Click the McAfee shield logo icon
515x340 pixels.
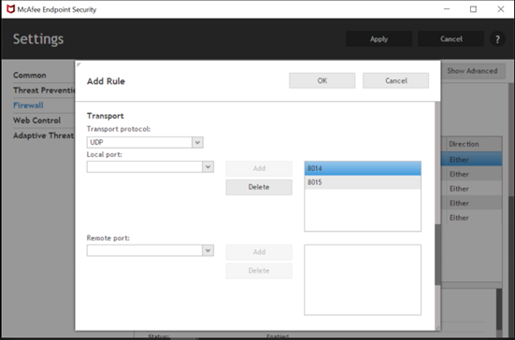tap(10, 9)
